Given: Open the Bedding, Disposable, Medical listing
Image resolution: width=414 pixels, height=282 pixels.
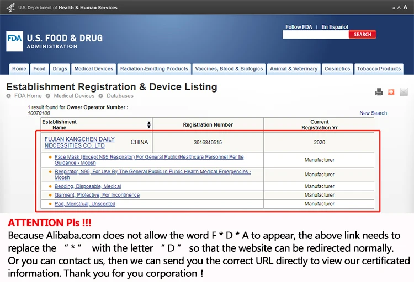Looking at the screenshot, I should point(88,186).
